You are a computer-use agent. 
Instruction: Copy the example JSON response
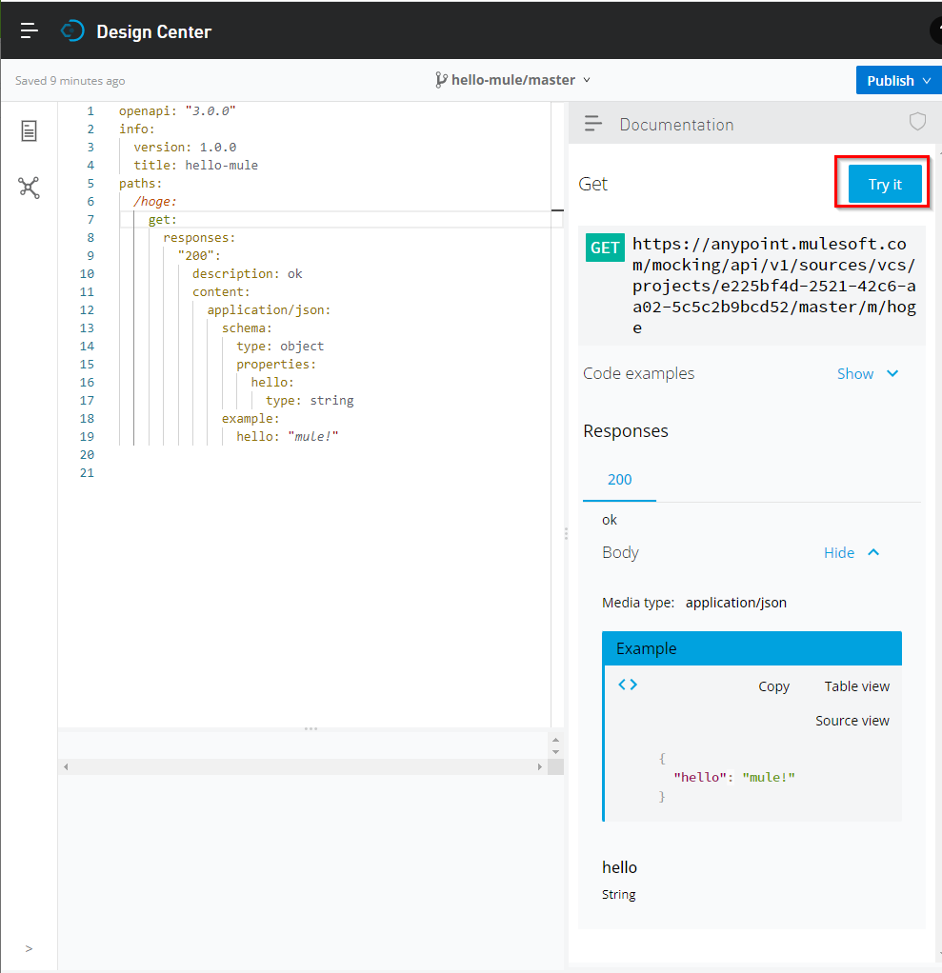[773, 685]
